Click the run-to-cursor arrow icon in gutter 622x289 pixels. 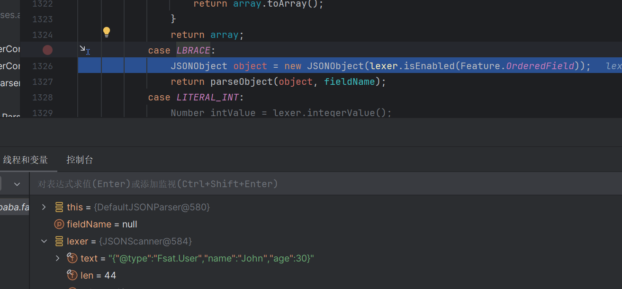(x=83, y=49)
